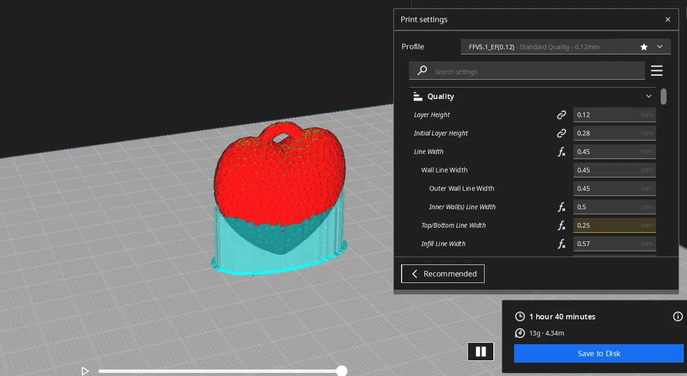Click the Save to Disk button

coord(598,353)
